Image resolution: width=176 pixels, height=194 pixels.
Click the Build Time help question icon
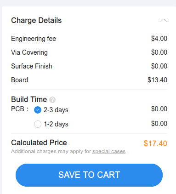point(52,100)
